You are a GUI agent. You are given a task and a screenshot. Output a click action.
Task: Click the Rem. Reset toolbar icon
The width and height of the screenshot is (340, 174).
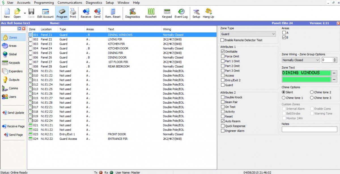click(113, 13)
